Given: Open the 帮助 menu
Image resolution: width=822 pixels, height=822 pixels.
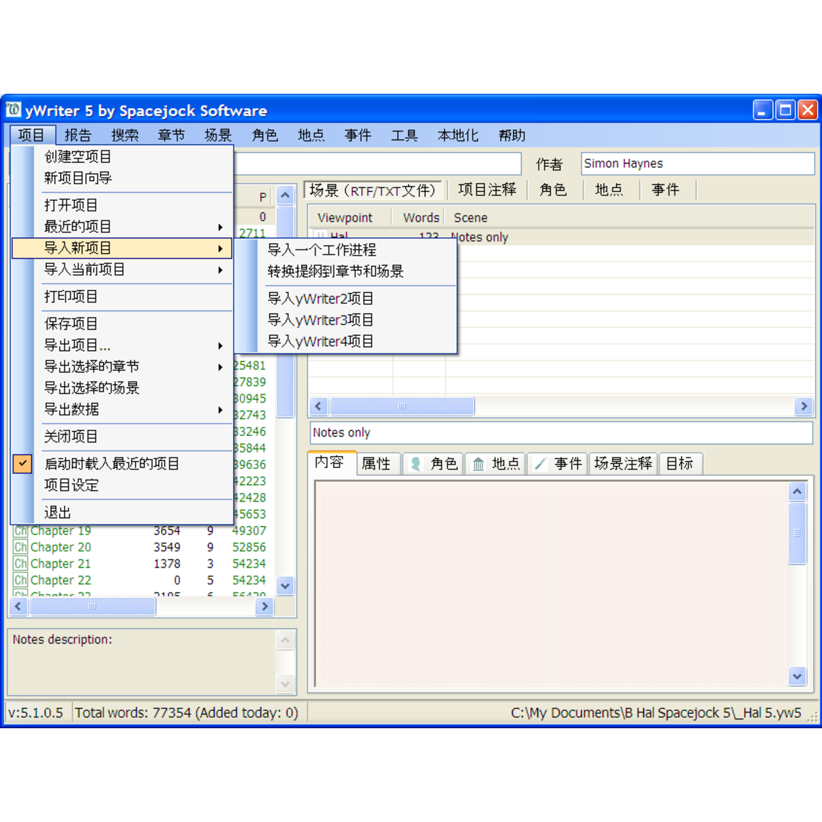Looking at the screenshot, I should point(512,135).
